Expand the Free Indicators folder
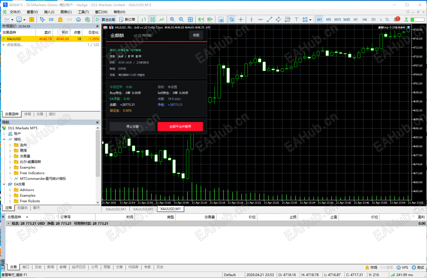Viewport: 427px width, 278px height. pyautogui.click(x=10, y=173)
